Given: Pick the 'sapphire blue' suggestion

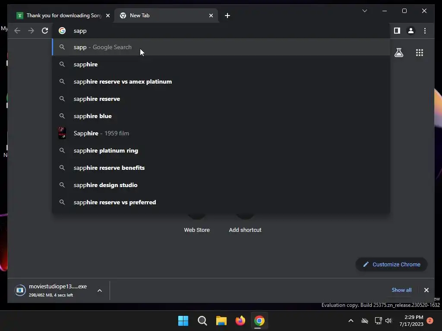Looking at the screenshot, I should [221, 116].
